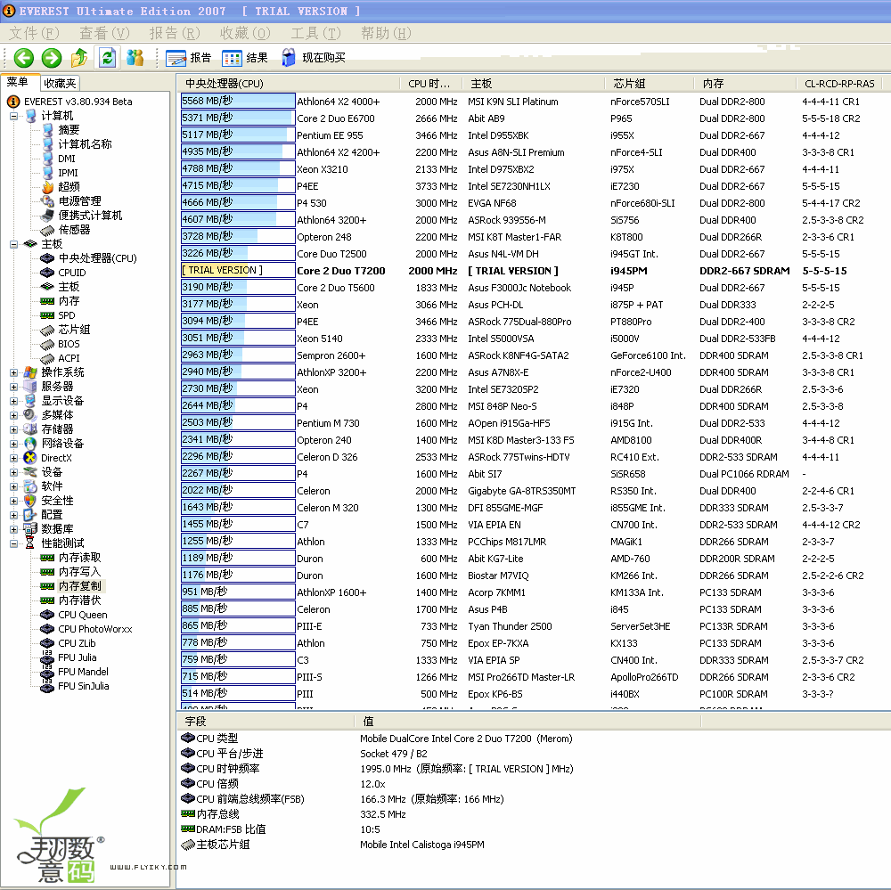Click the 内存写入 benchmark icon
This screenshot has width=891, height=890.
[x=48, y=572]
